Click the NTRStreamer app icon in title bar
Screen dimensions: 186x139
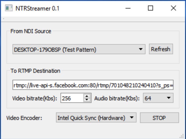[x=9, y=8]
